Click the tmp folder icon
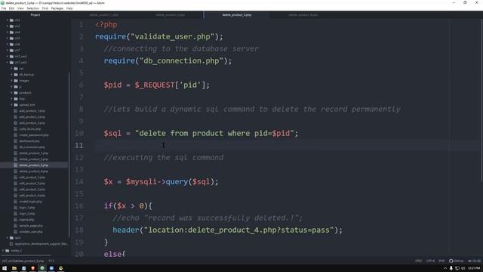 16,99
